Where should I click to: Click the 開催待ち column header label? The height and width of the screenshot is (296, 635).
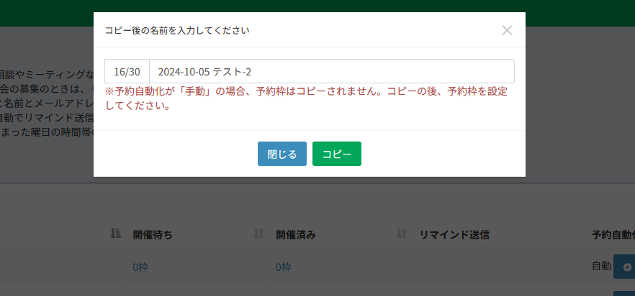pyautogui.click(x=153, y=235)
